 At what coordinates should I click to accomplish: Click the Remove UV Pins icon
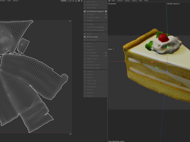pyautogui.click(x=85, y=5)
